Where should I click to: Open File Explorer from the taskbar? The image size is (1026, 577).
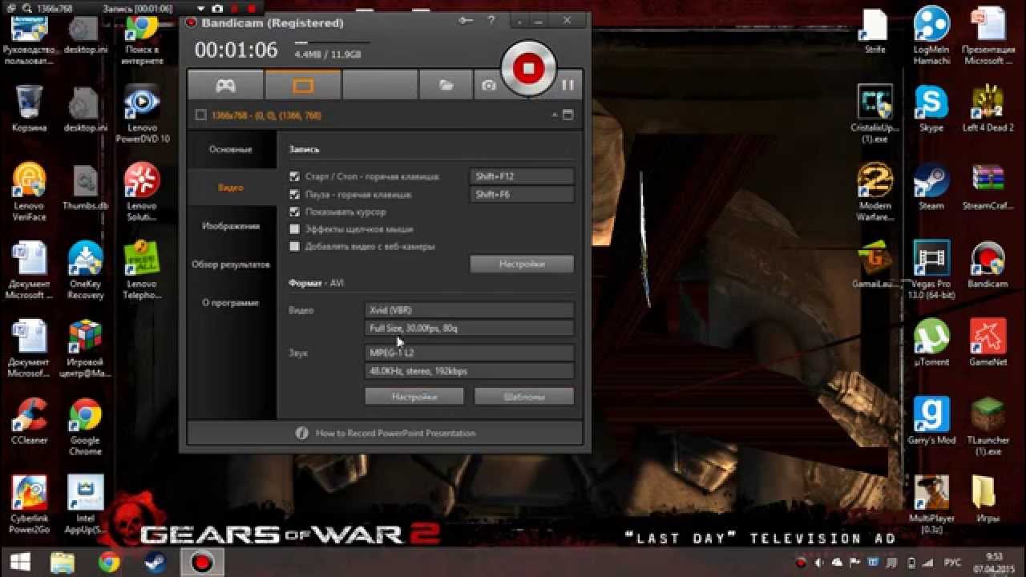tap(63, 563)
